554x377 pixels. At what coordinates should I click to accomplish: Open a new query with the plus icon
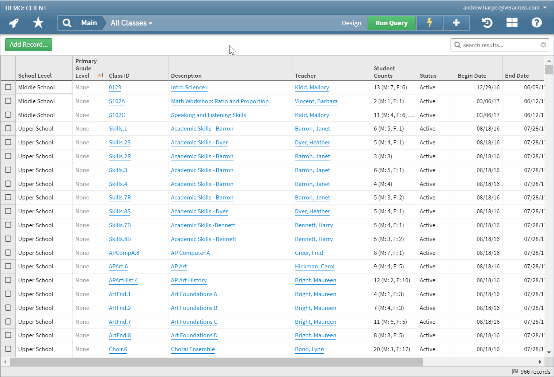pos(456,23)
